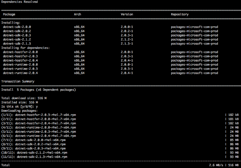Click download line (1/11) dotnet-hostfxr-2.0.3 rpm
This screenshot has height=168, width=241.
point(38,115)
